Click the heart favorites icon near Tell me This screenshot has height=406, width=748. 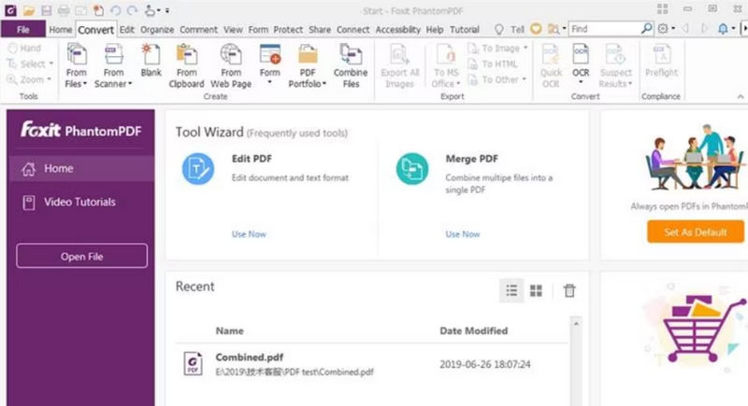click(x=536, y=29)
